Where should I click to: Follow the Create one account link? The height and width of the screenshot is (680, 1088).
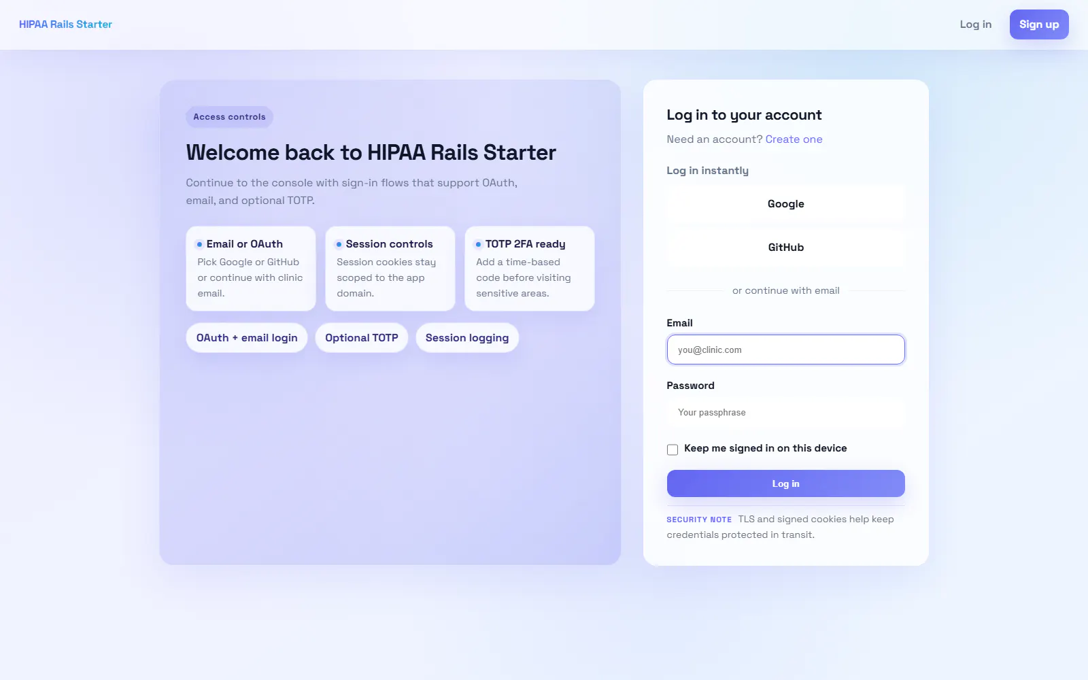794,139
